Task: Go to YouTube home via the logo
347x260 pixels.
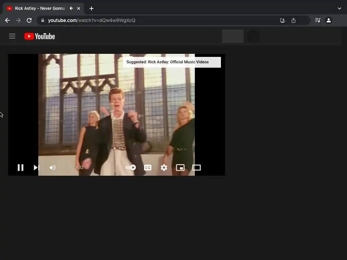Action: 40,36
